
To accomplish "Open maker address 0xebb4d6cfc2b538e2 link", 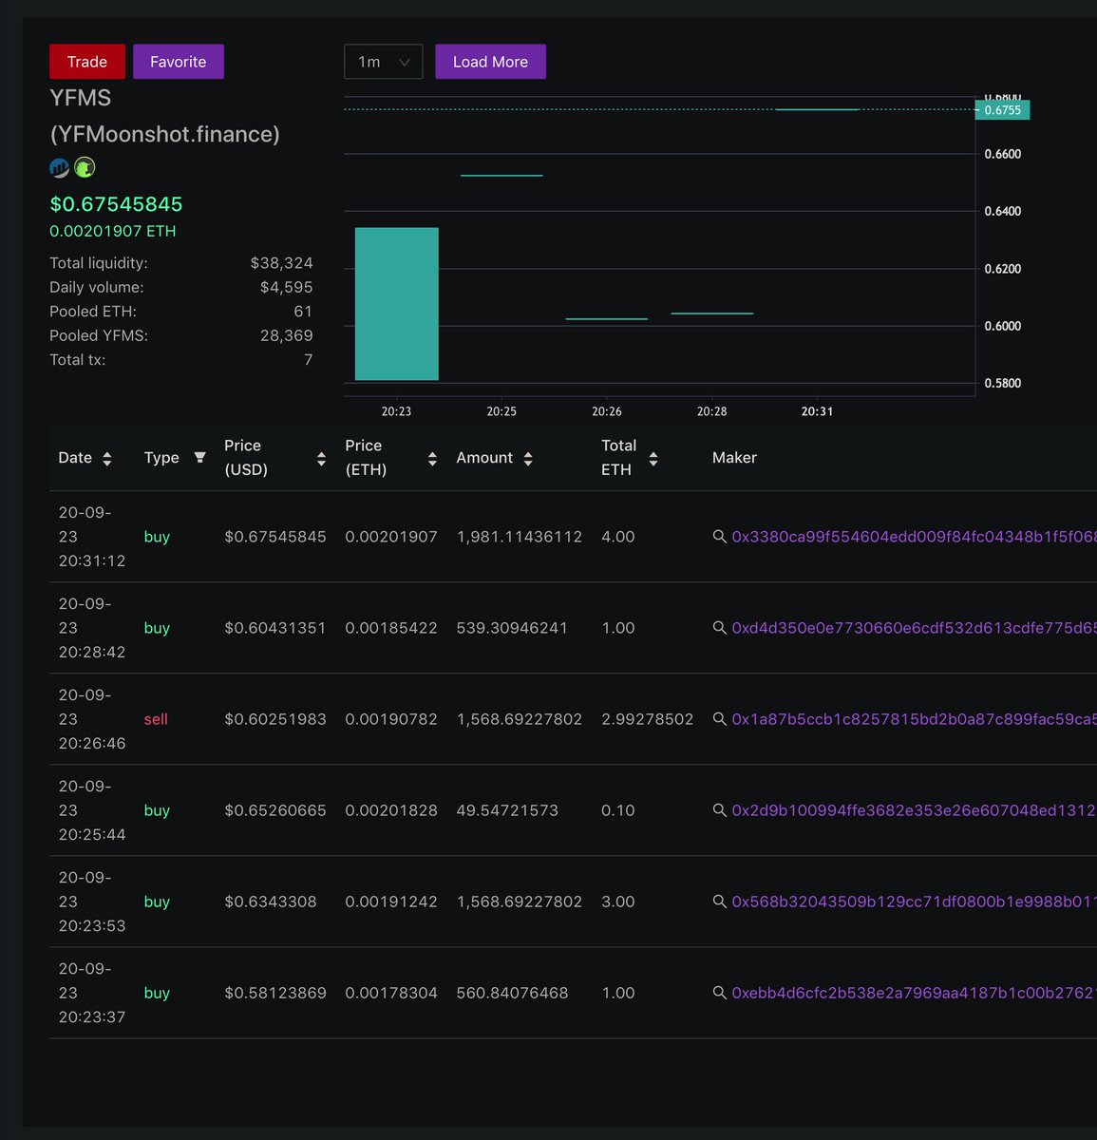I will (914, 993).
